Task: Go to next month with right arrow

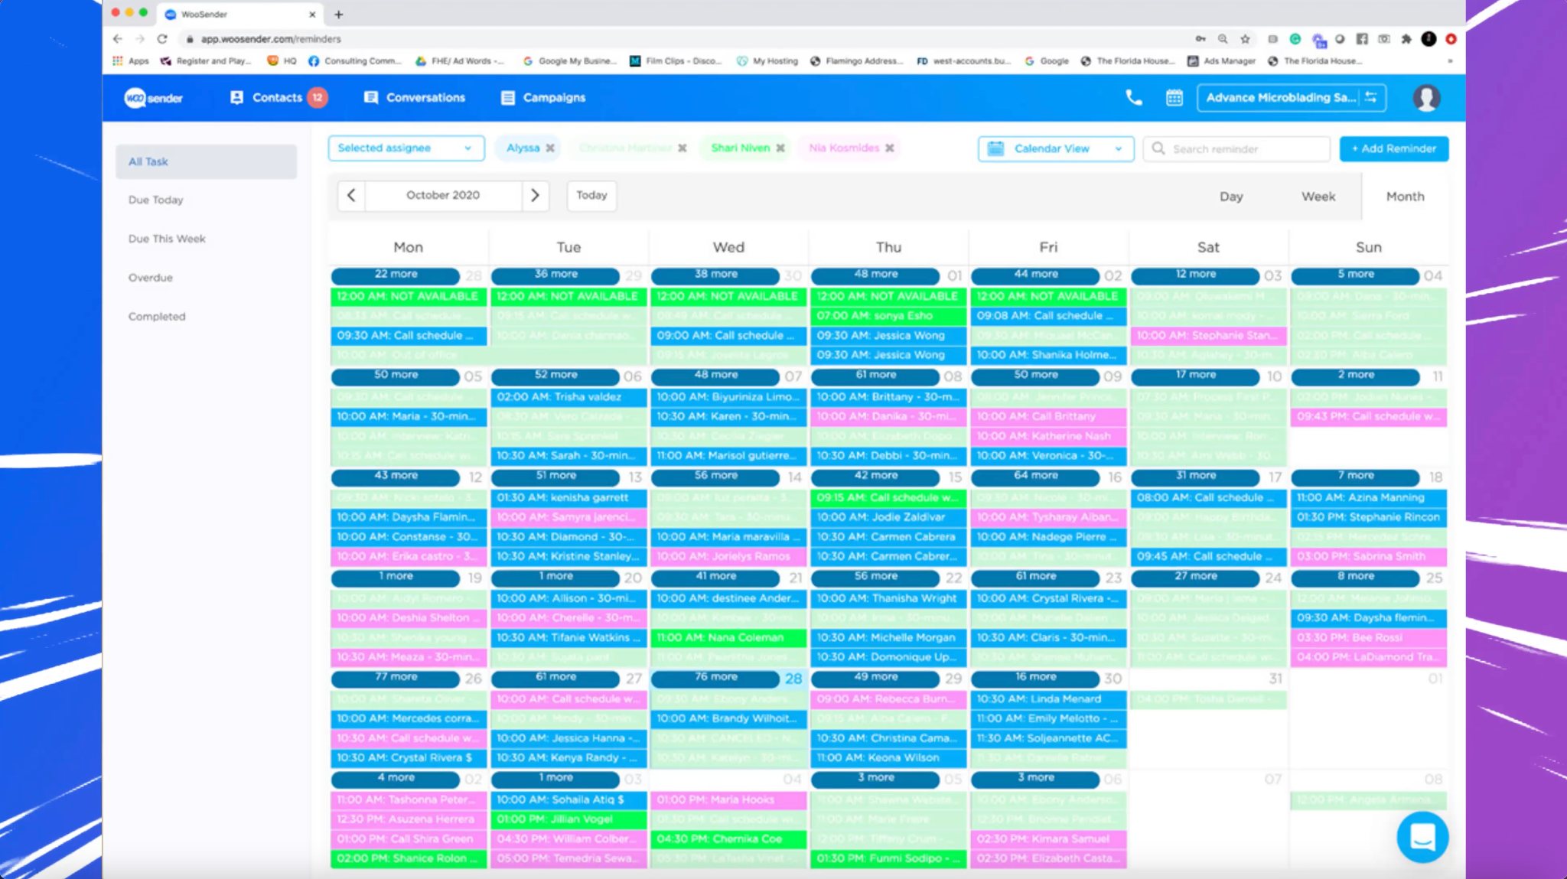Action: click(535, 195)
